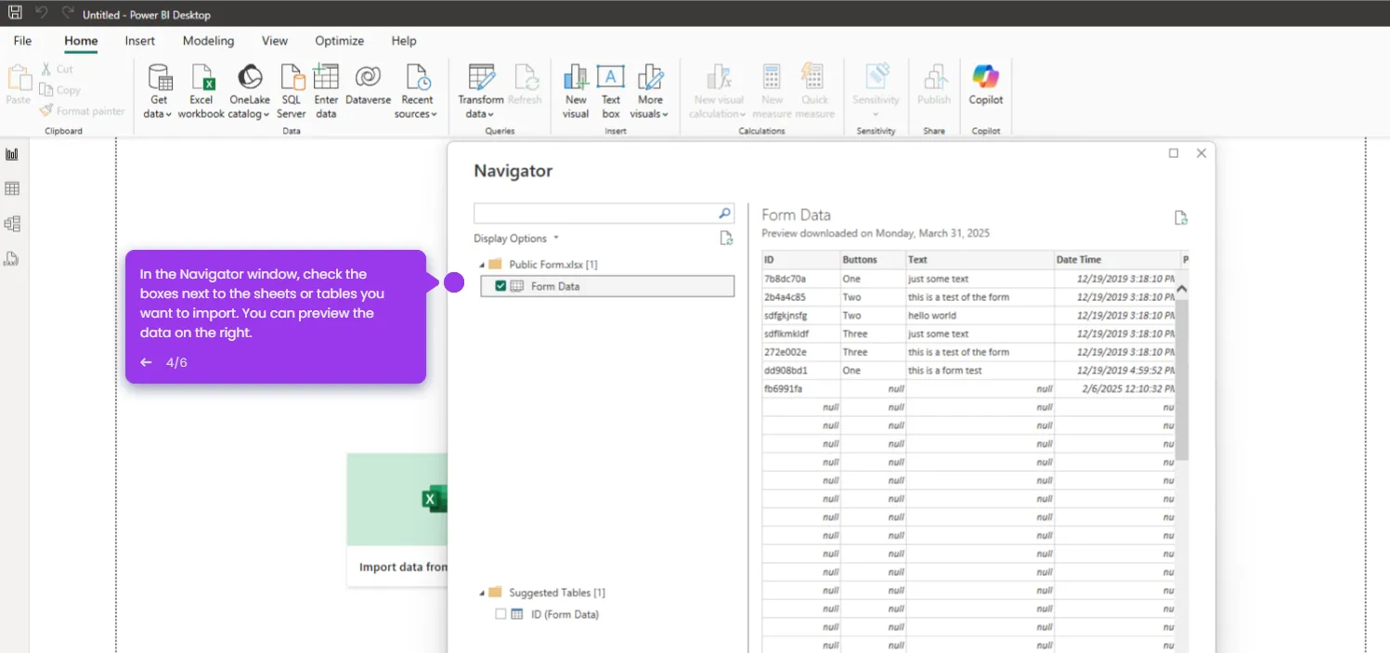
Task: Click the search magnifier in Navigator
Action: pyautogui.click(x=724, y=214)
